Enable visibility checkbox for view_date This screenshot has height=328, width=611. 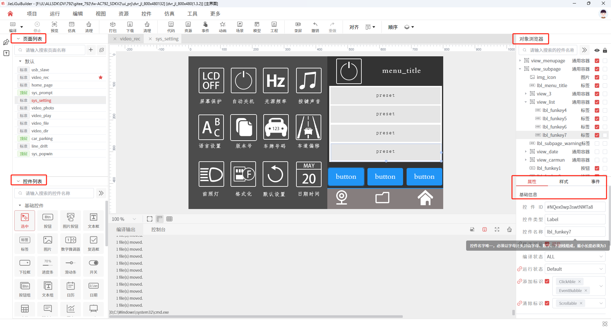[597, 152]
